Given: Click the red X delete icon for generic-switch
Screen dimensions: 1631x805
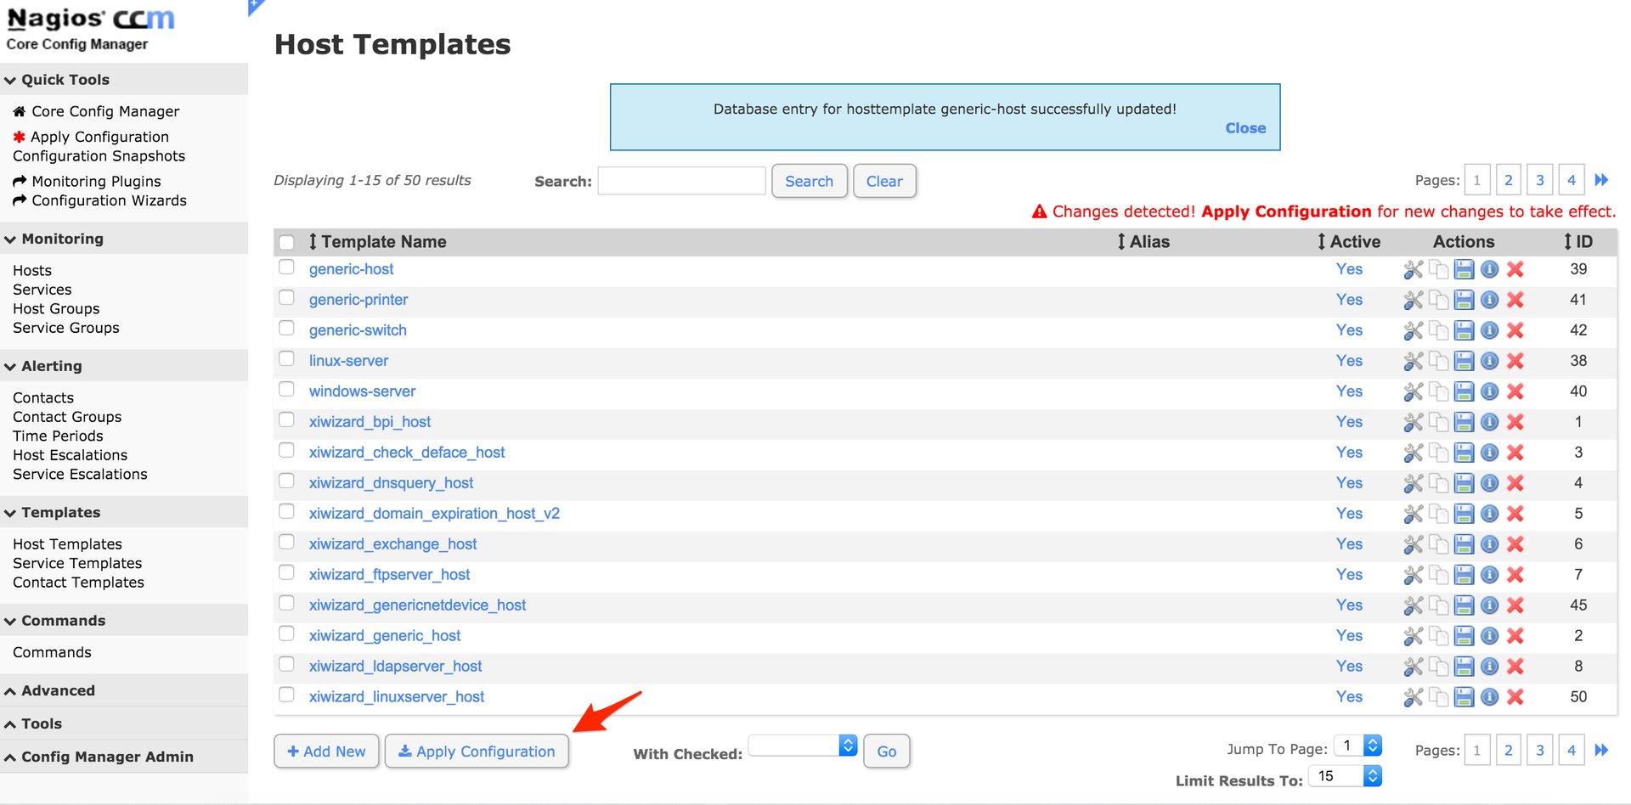Looking at the screenshot, I should point(1515,331).
